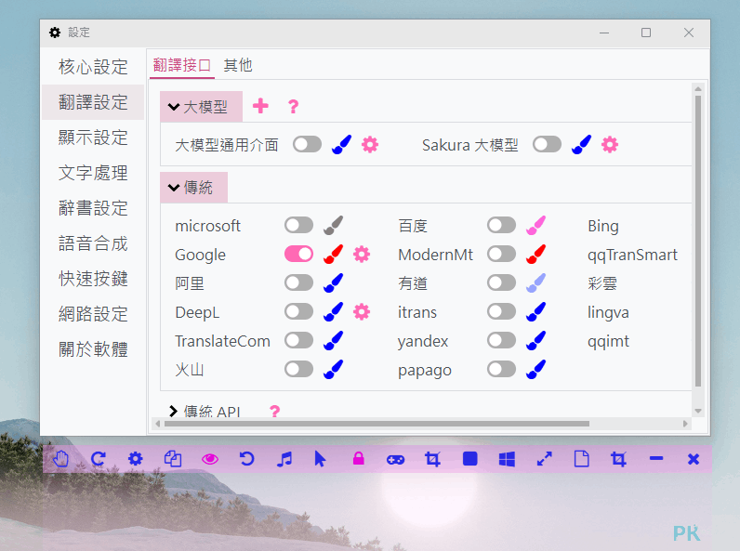Expand the 傳統 API section
The height and width of the screenshot is (551, 740).
click(205, 412)
